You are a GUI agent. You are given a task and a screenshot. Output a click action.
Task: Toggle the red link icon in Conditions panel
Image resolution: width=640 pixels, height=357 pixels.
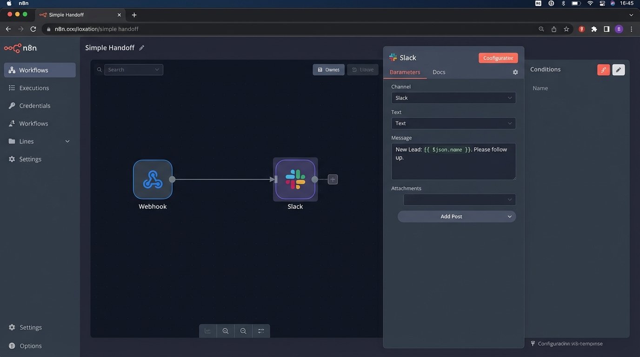[x=603, y=69]
